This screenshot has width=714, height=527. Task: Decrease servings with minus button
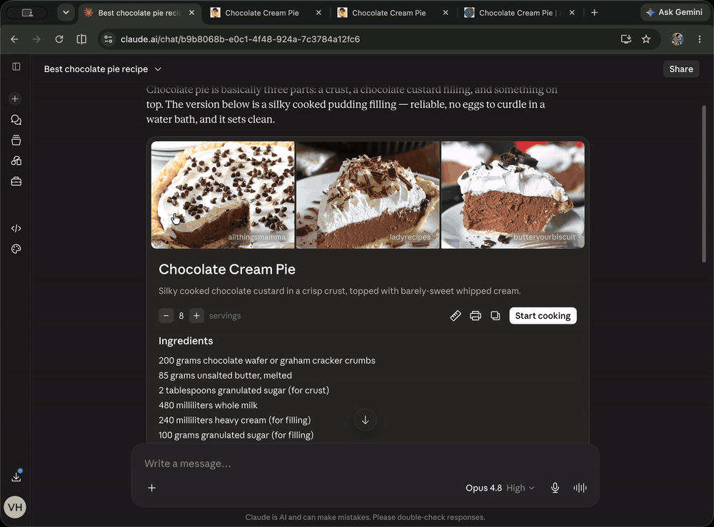point(166,316)
